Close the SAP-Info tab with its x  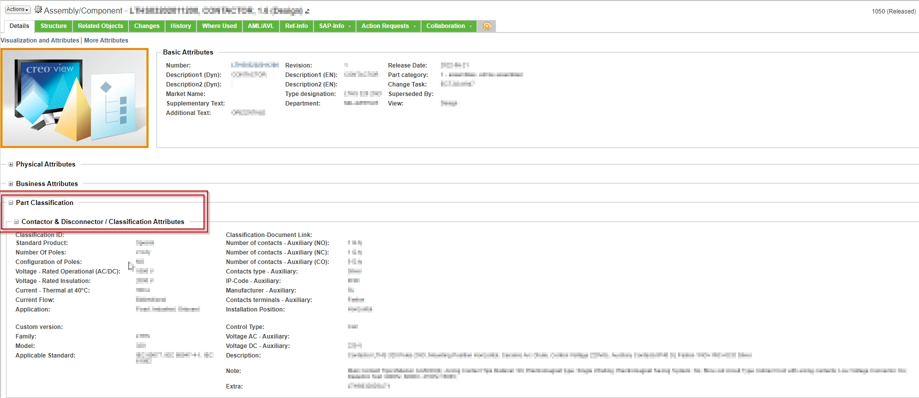[349, 26]
